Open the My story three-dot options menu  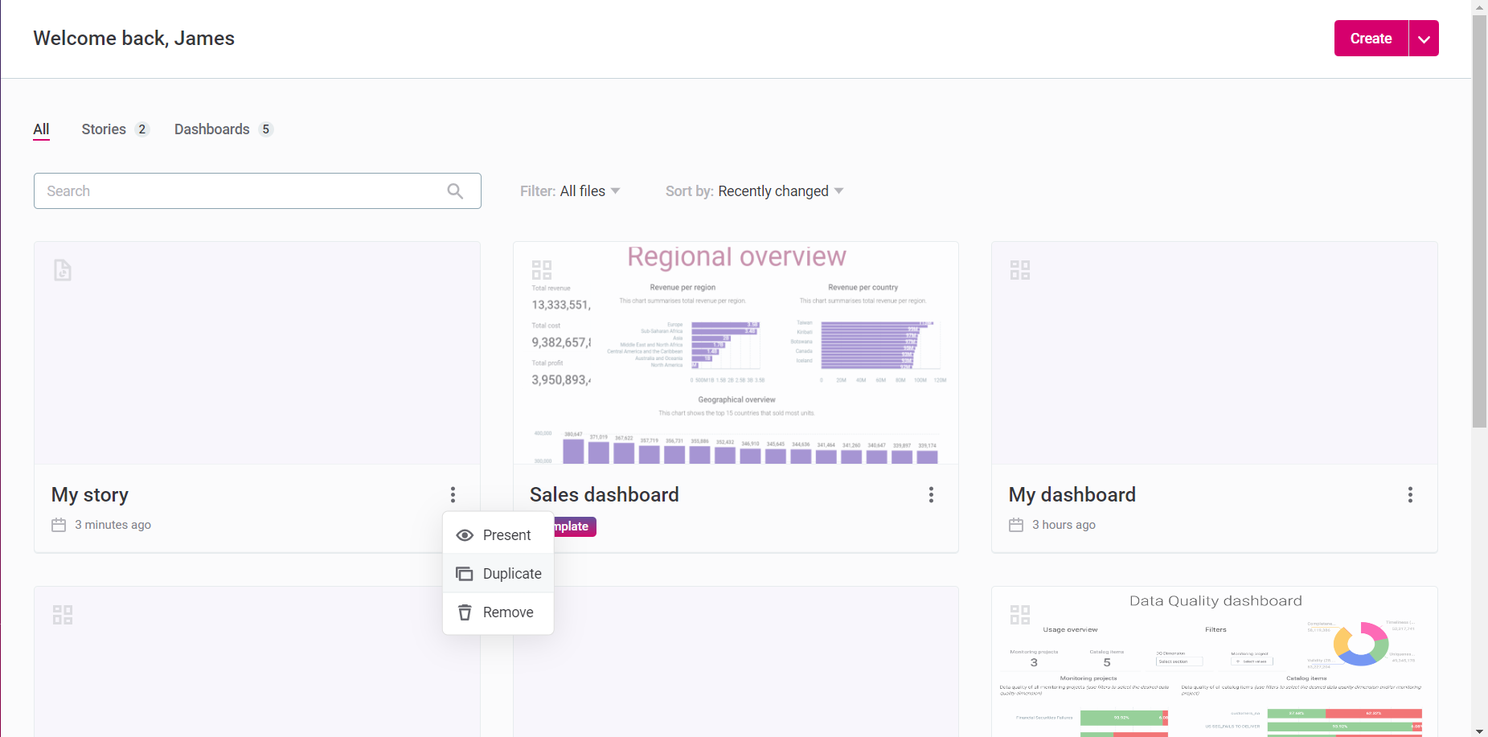tap(453, 495)
